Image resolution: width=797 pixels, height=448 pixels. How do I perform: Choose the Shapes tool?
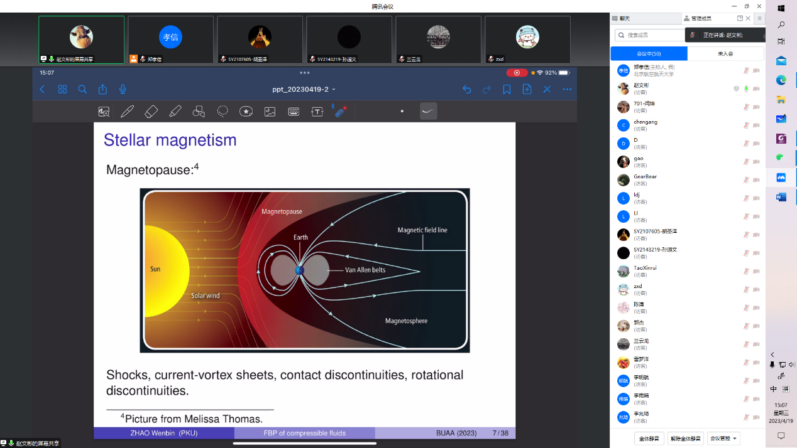[x=199, y=112]
